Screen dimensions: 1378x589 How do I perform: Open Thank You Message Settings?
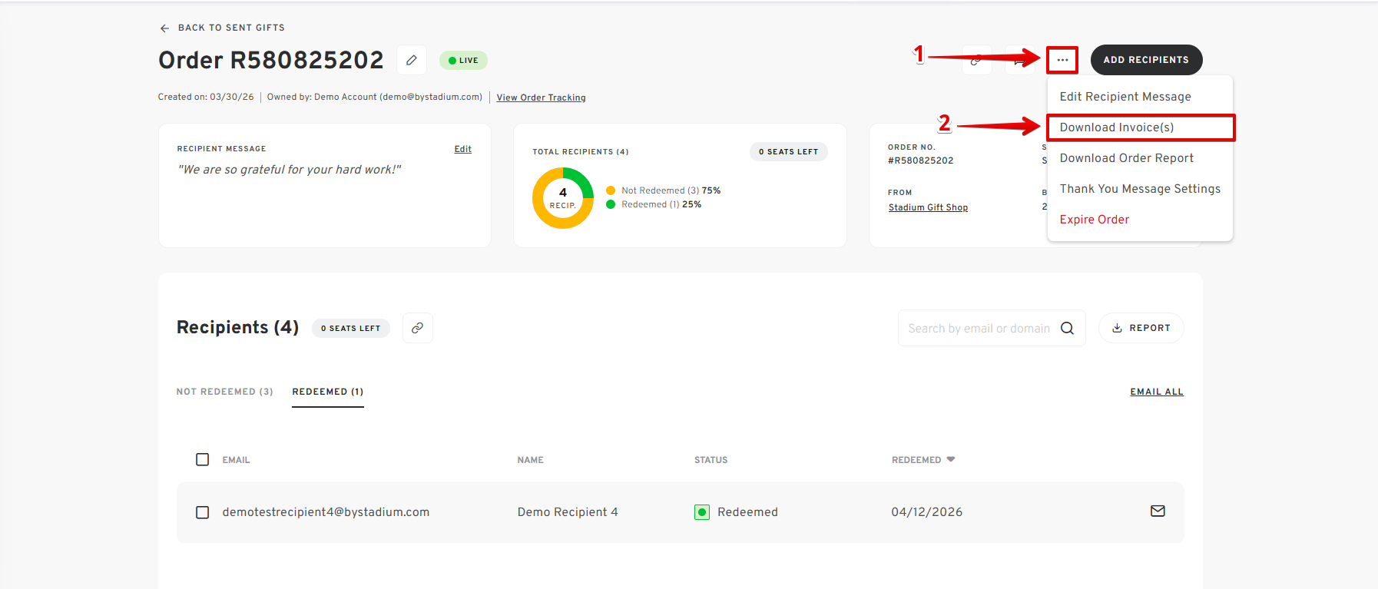[x=1141, y=189]
